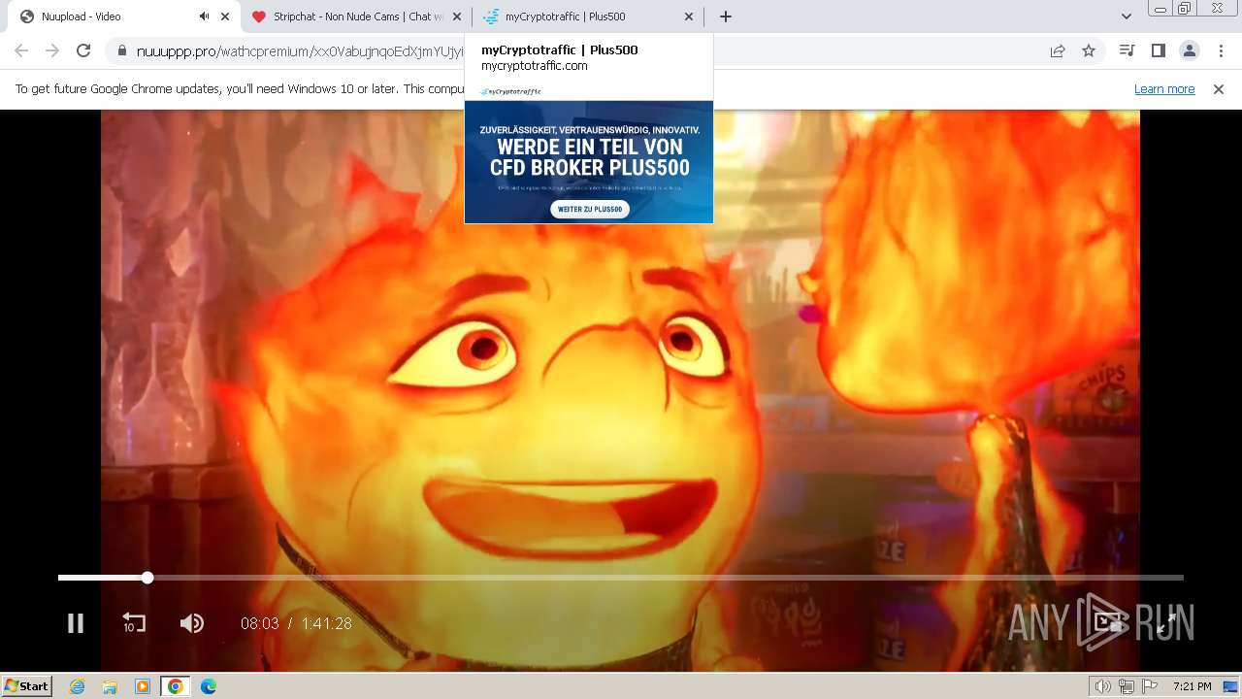This screenshot has height=699, width=1242.
Task: Click the taskbar clock 7:21 PM
Action: coord(1192,686)
